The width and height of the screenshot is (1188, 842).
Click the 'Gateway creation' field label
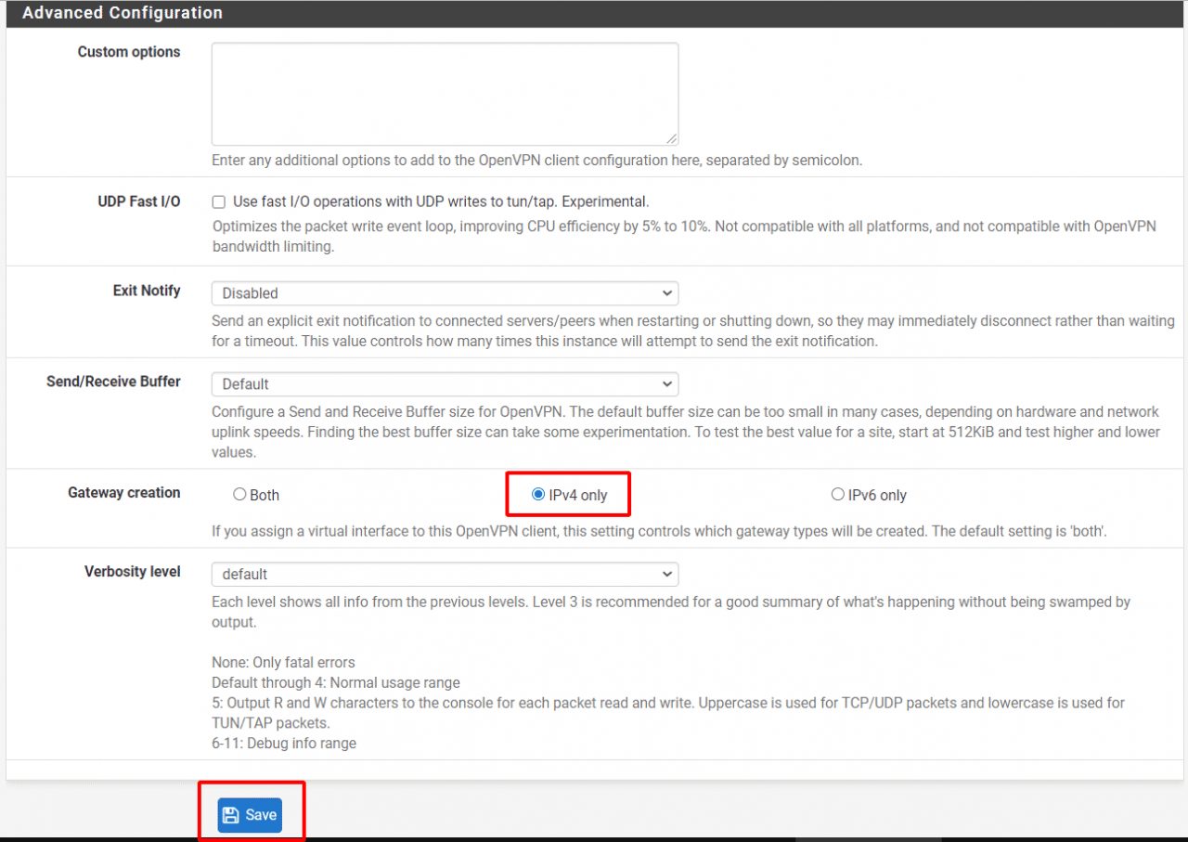[123, 493]
